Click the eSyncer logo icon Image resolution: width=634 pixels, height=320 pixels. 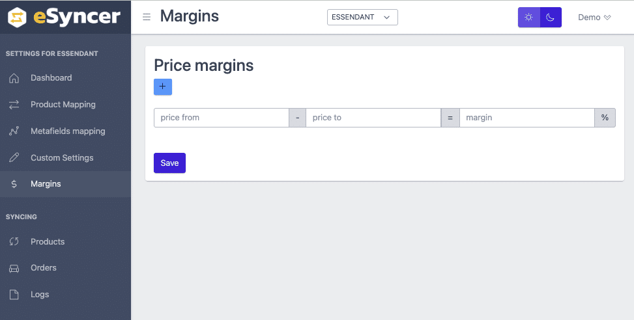17,17
